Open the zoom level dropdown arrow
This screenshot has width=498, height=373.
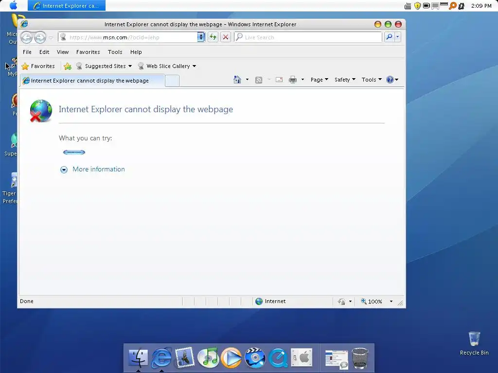[391, 301]
